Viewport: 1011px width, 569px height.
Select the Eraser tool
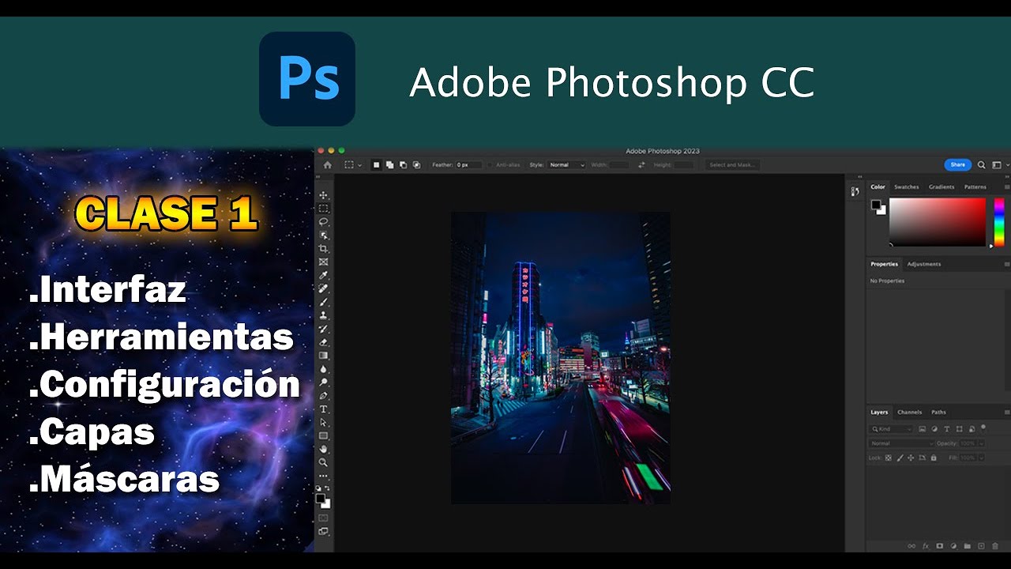pyautogui.click(x=324, y=343)
